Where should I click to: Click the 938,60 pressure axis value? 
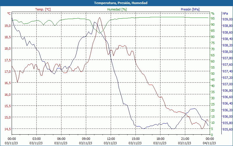tap(227, 32)
